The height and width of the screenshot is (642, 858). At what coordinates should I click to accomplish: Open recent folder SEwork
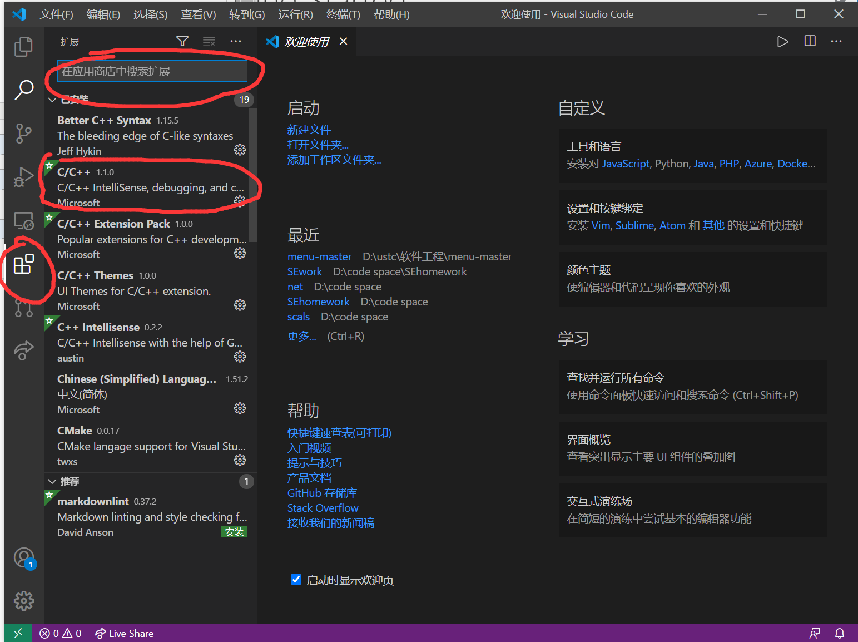coord(305,271)
